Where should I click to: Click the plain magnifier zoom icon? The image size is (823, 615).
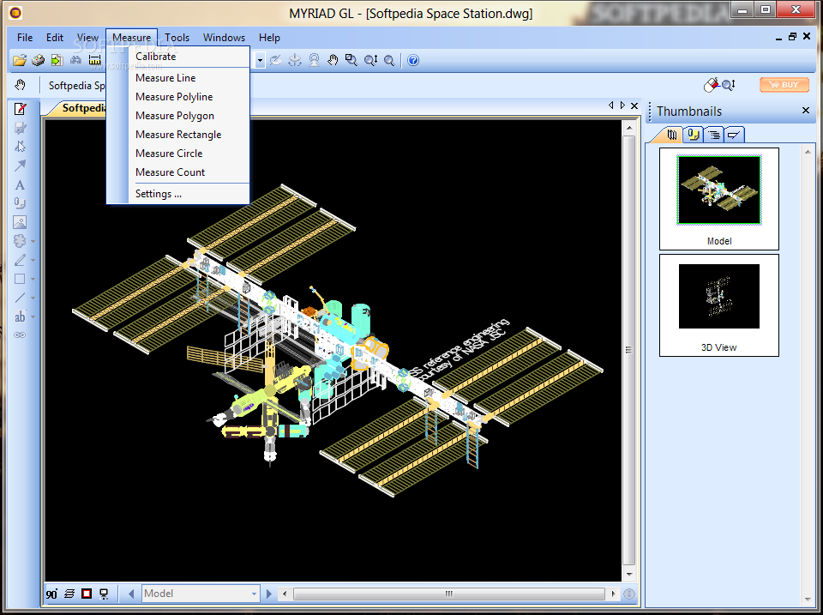coord(389,60)
